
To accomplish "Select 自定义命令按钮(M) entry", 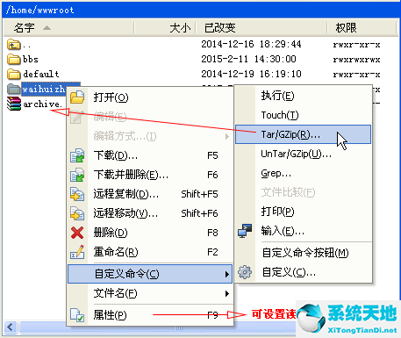I will [304, 253].
